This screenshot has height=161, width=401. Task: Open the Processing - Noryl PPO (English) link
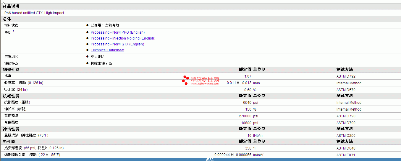(x=118, y=32)
